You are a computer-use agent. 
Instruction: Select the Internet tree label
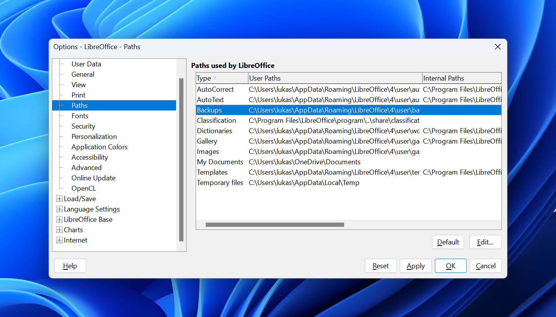point(75,240)
